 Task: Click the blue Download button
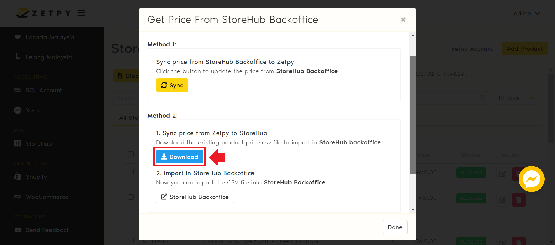tap(180, 157)
